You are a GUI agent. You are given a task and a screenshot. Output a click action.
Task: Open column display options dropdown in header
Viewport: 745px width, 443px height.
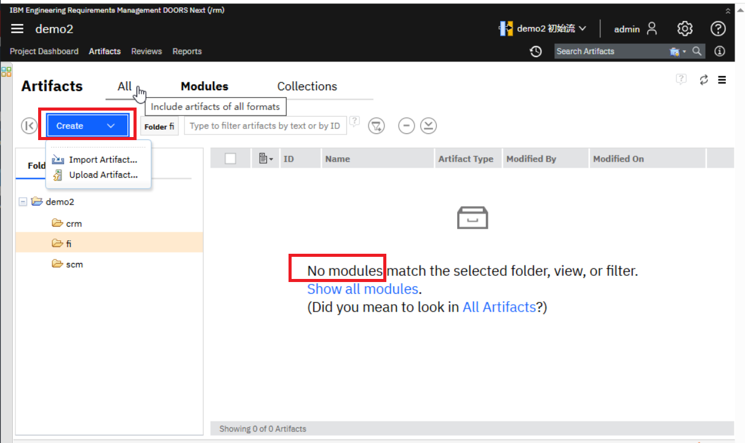266,159
